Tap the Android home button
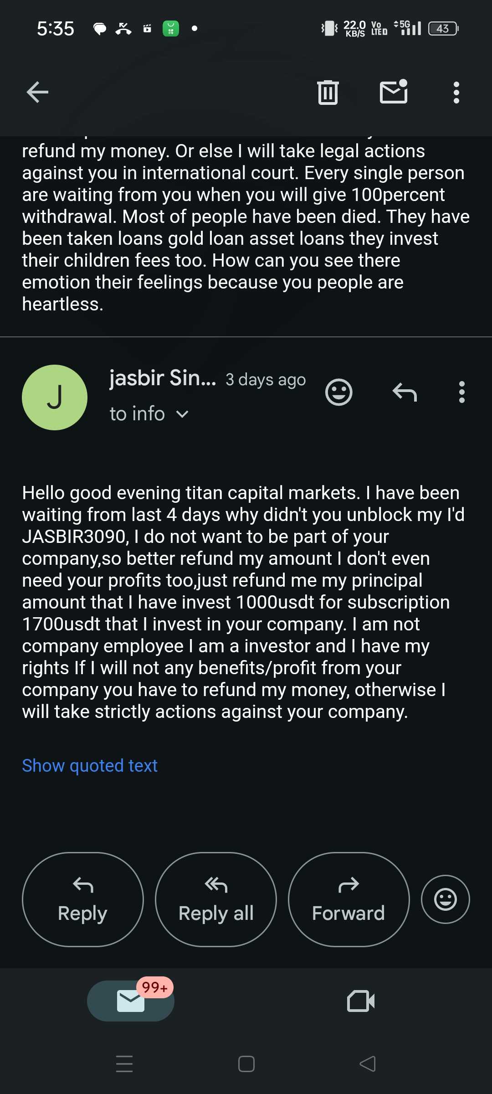Screen dimensions: 492x1094 tap(246, 1063)
